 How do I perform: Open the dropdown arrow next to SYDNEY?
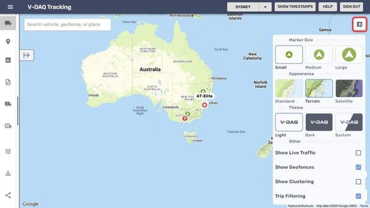265,7
